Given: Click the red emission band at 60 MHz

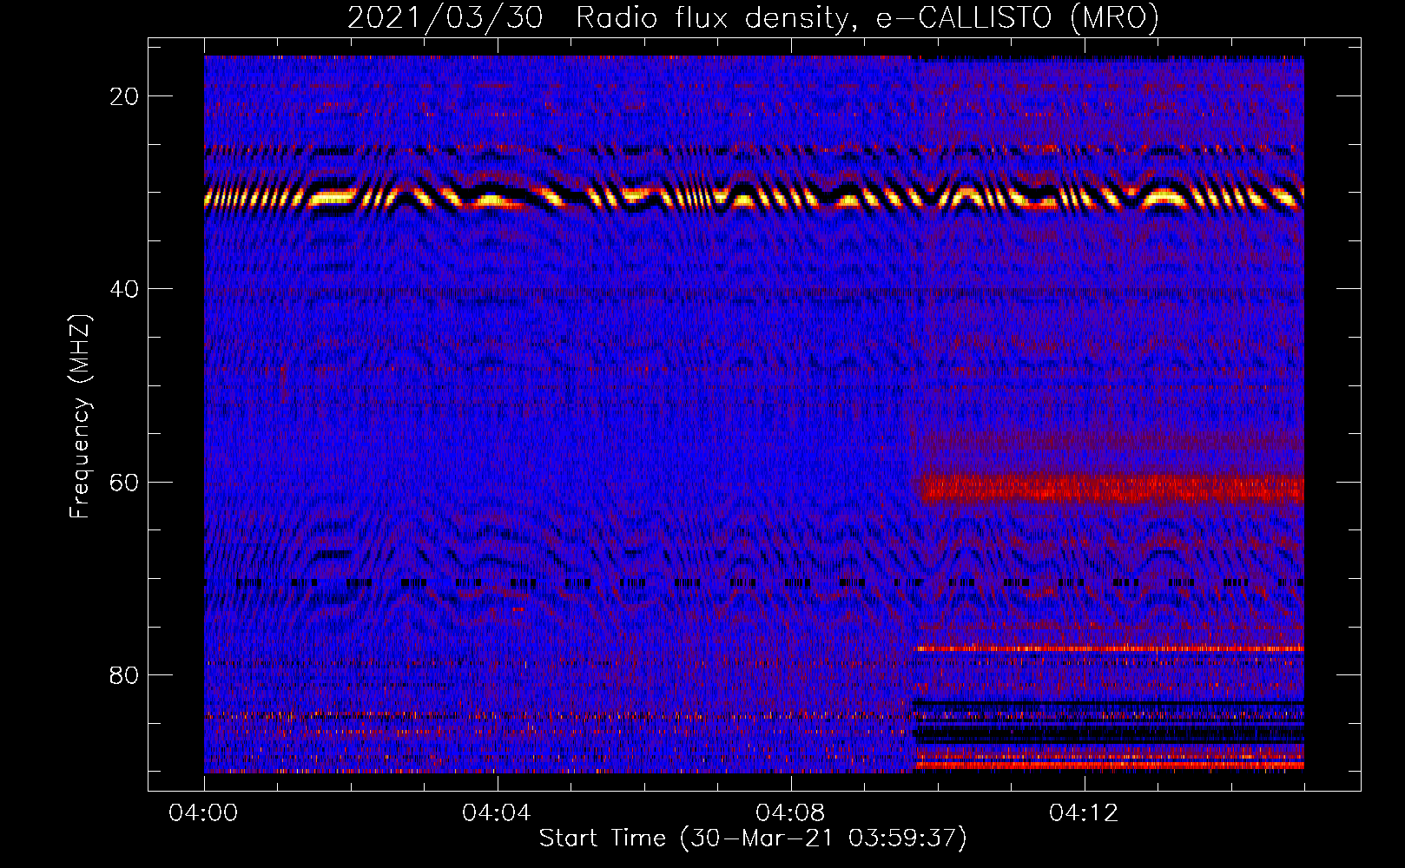Looking at the screenshot, I should [x=1111, y=488].
